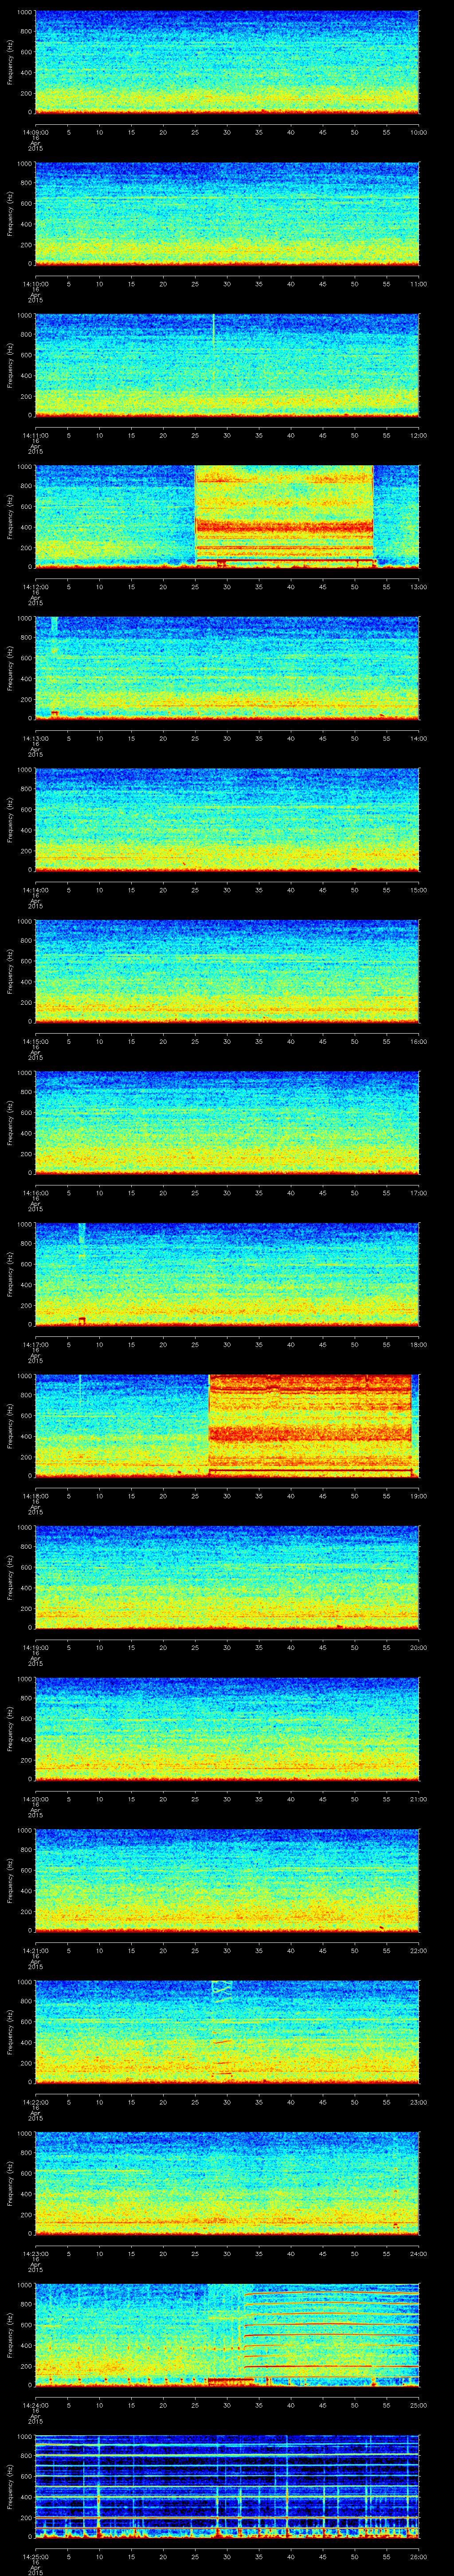Click the 14:00 end time label
This screenshot has width=454, height=2576.
[x=418, y=738]
